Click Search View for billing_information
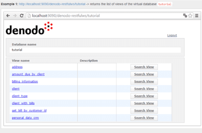Screen dimensions: 202x133 point(144,82)
